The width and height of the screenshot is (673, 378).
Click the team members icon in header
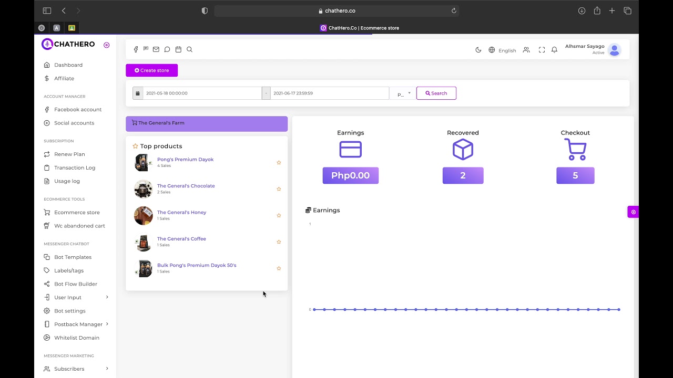[526, 50]
